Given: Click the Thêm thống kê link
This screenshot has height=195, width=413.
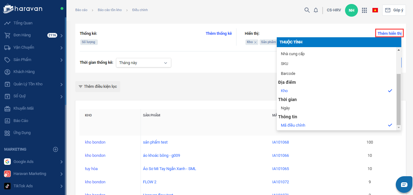Looking at the screenshot, I should point(219,34).
